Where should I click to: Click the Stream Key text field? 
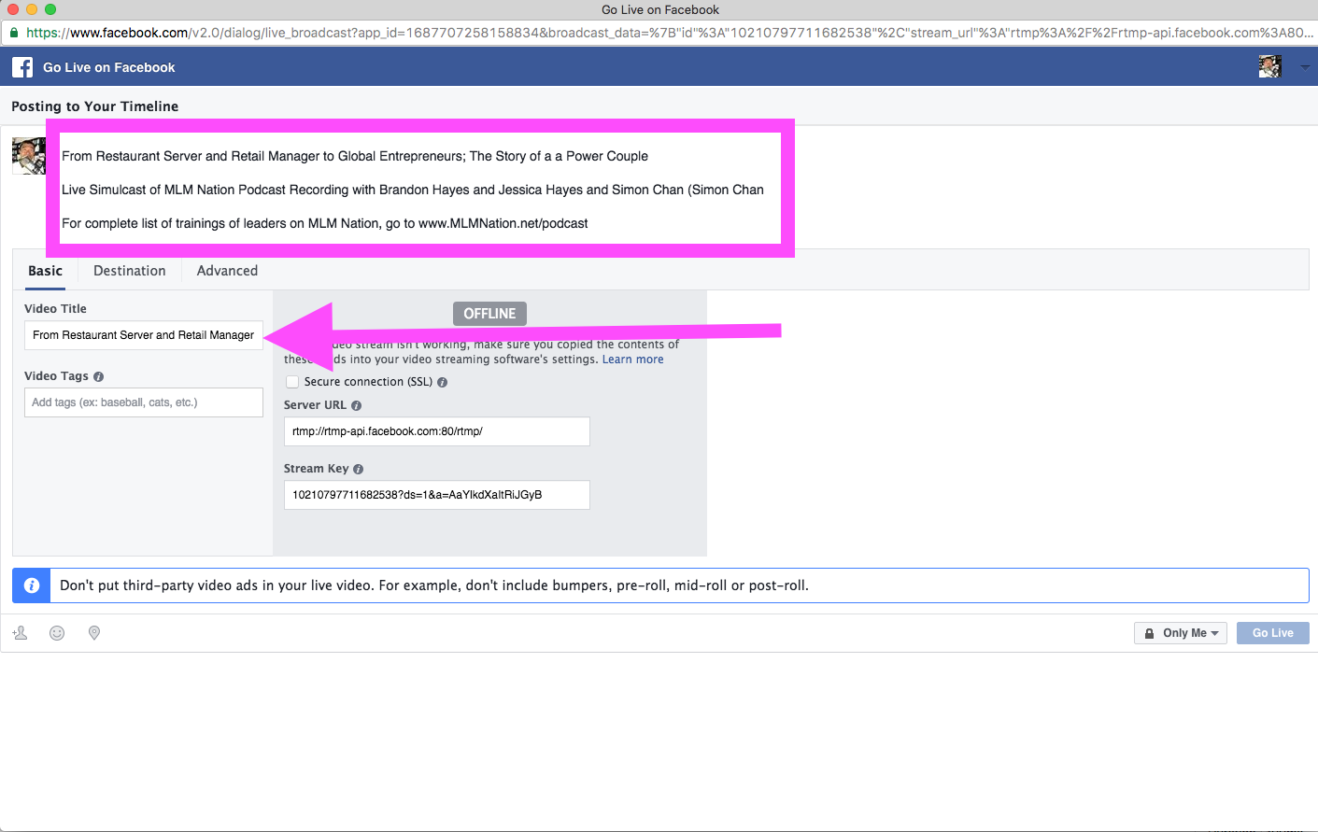436,495
